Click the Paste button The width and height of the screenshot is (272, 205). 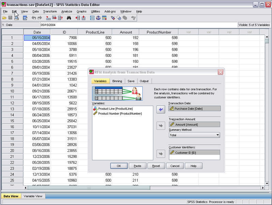pos(138,166)
